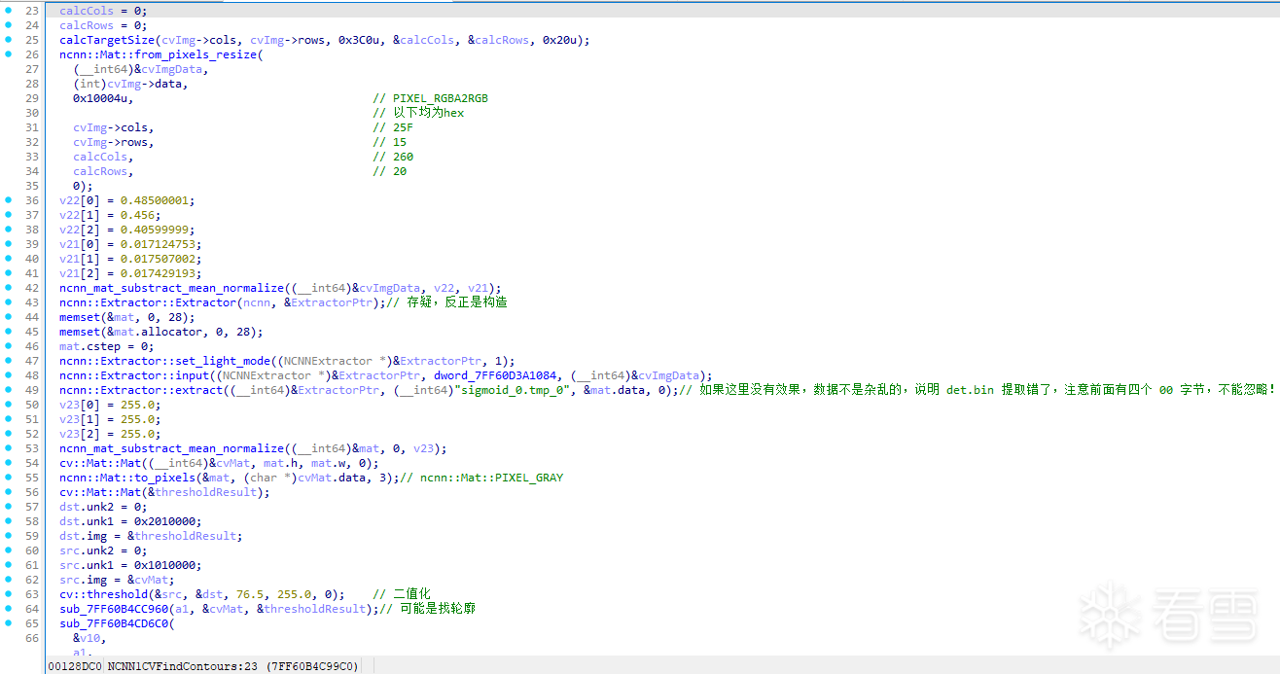Toggle breakpoint dot on line 63
Image resolution: width=1280 pixels, height=674 pixels.
point(9,594)
